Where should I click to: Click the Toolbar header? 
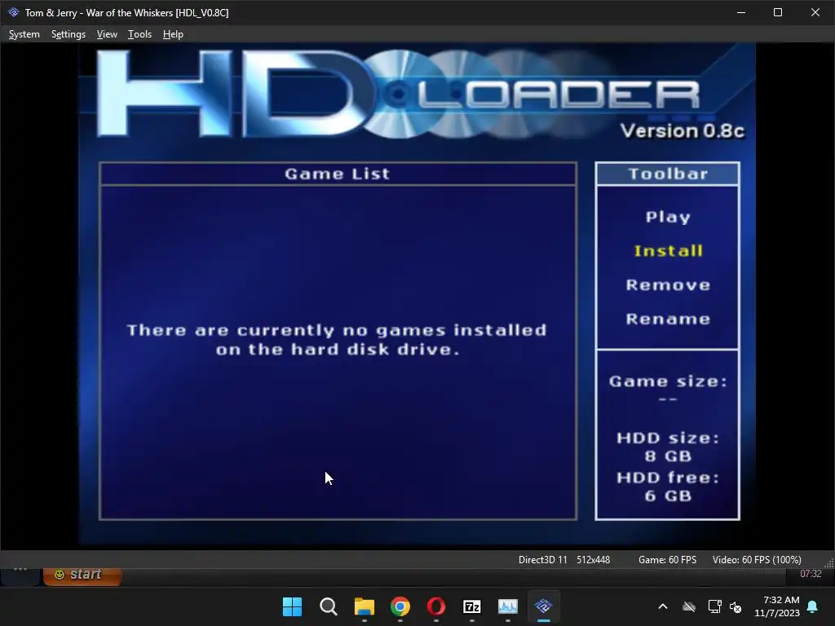(668, 174)
